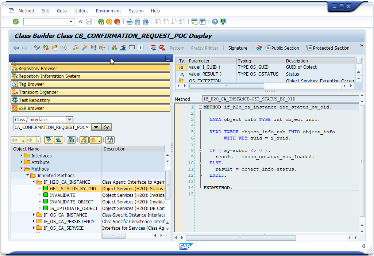Click the Print icon
374x256 pixels.
[x=130, y=22]
